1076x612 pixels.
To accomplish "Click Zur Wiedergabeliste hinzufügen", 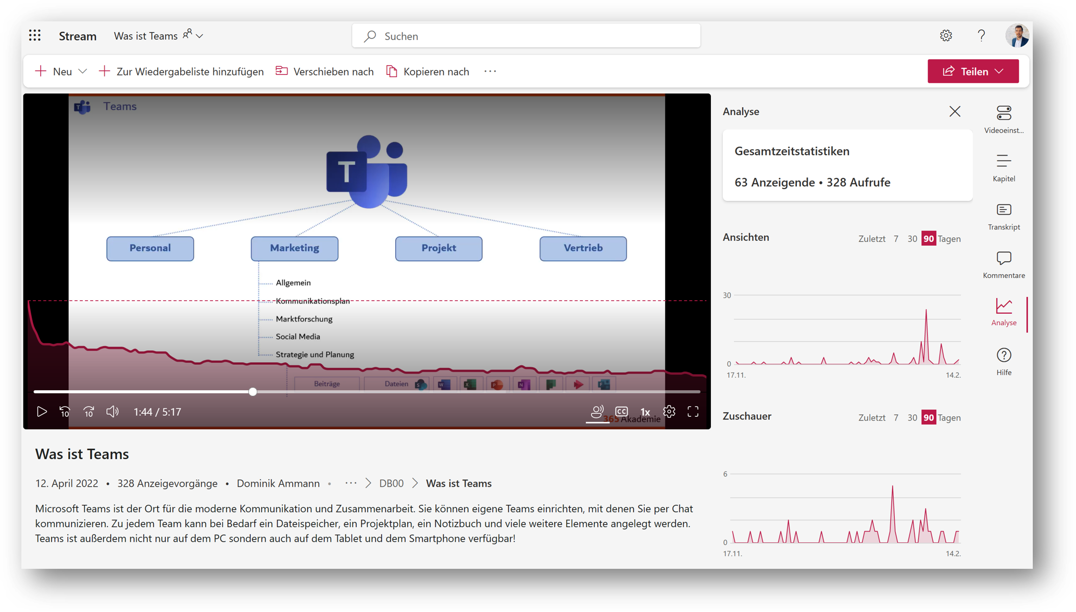I will [181, 71].
